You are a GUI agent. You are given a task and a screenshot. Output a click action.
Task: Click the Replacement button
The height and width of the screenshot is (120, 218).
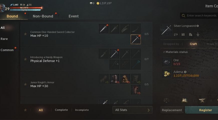[172, 110]
